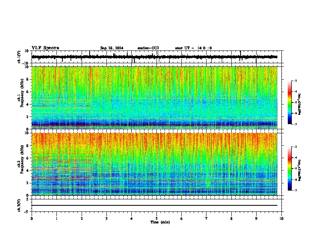
Task: Click the ch.1 voltage waveform trace
Action: (154, 57)
